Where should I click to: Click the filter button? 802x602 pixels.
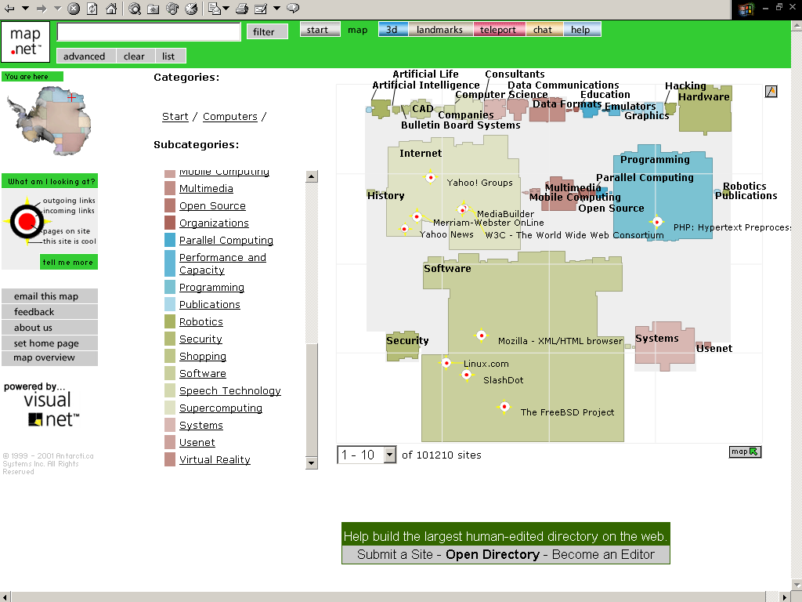[267, 31]
